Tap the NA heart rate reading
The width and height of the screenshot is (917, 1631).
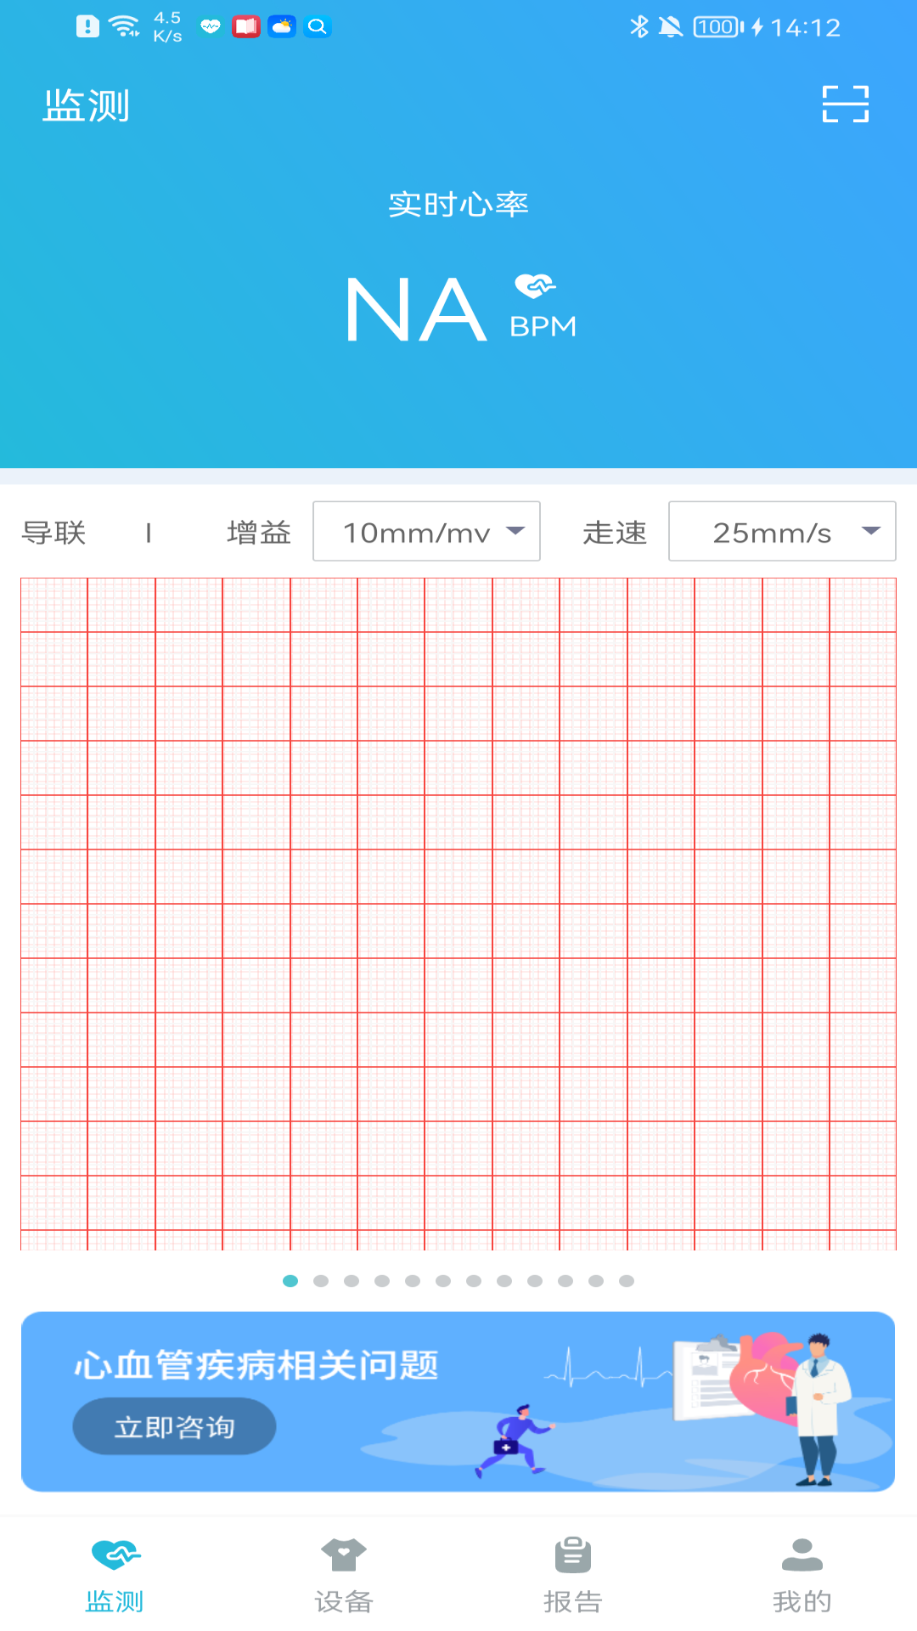416,310
